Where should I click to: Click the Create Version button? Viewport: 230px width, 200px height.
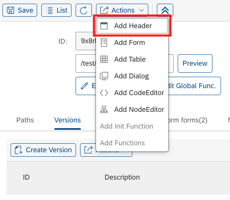(x=43, y=150)
